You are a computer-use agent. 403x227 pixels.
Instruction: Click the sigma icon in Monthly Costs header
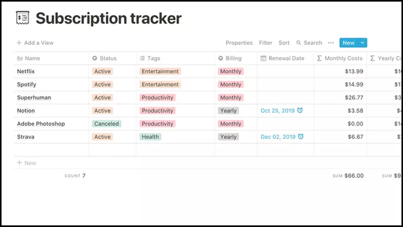[x=320, y=58]
